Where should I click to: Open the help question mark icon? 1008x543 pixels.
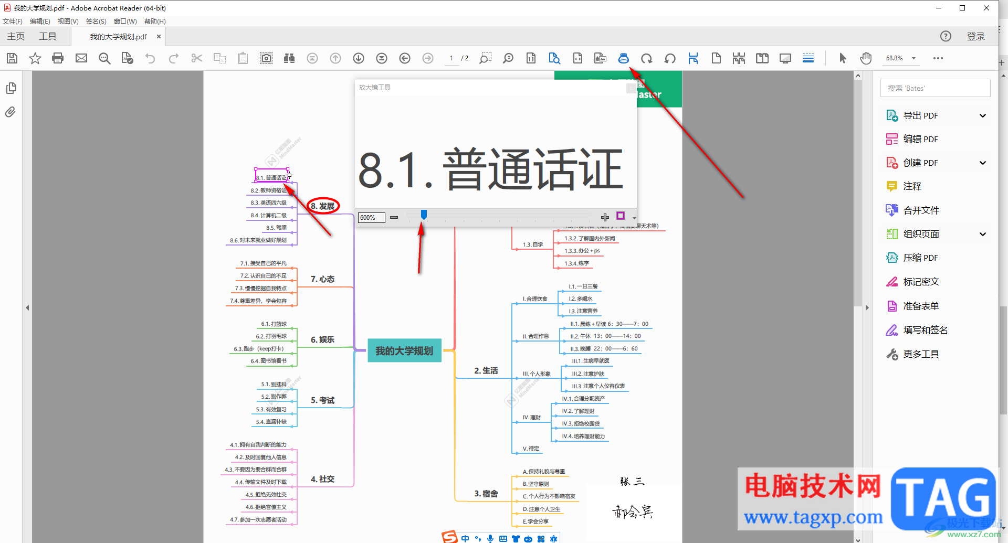(946, 36)
